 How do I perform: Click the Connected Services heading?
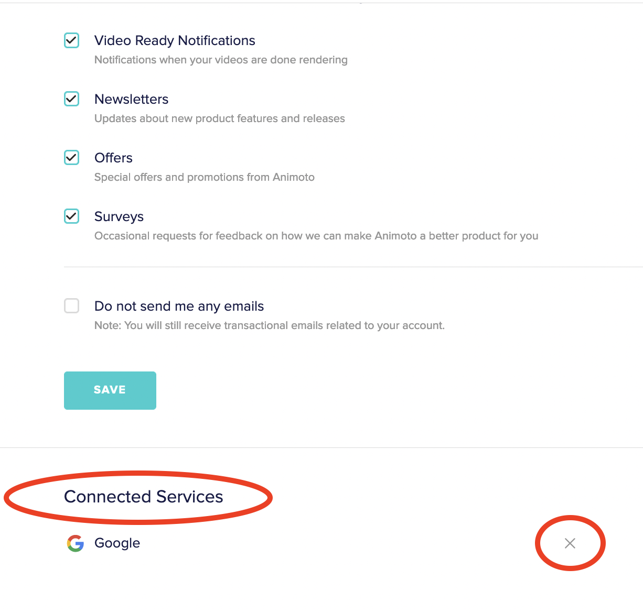click(x=144, y=497)
